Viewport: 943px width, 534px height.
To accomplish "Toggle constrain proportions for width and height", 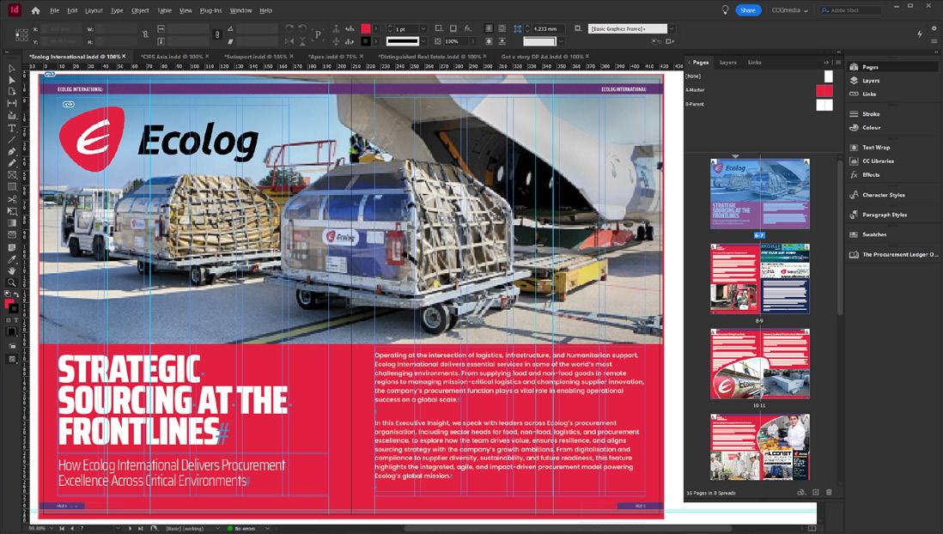I will (145, 35).
